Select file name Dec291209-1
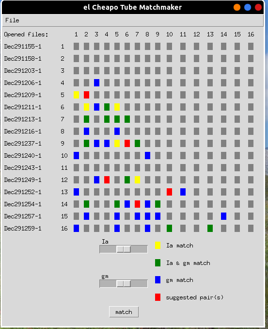 tap(23, 95)
